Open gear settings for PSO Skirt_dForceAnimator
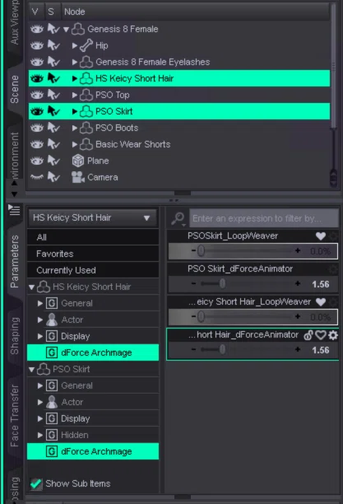 333,269
